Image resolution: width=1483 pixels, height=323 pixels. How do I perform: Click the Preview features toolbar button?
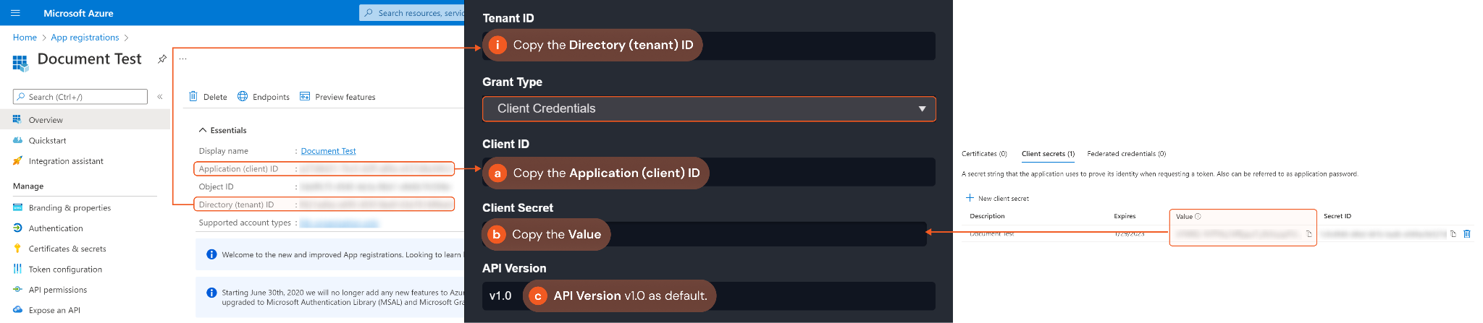tap(337, 97)
